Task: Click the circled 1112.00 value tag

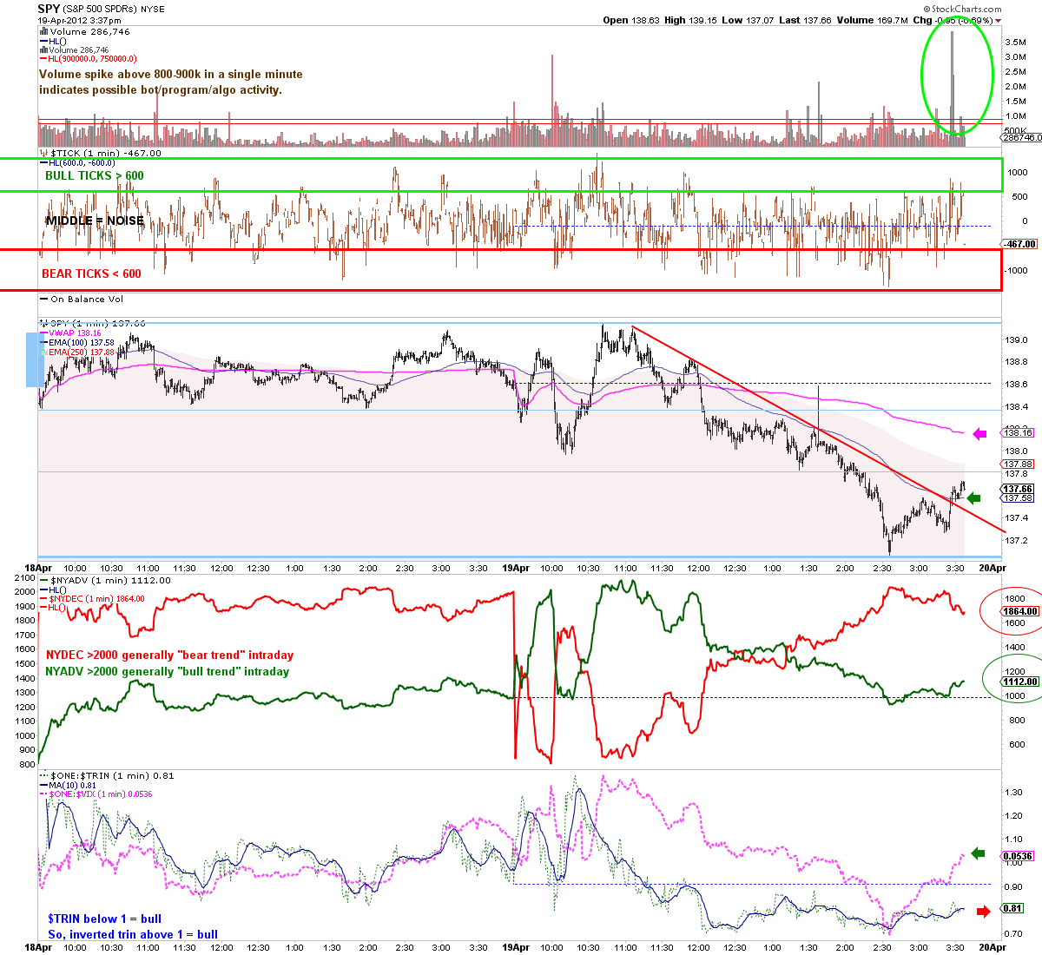Action: [1019, 682]
